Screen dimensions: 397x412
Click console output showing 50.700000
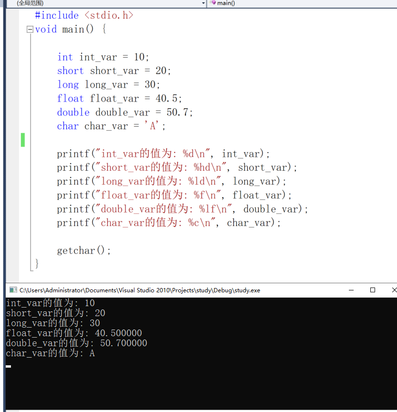click(76, 343)
